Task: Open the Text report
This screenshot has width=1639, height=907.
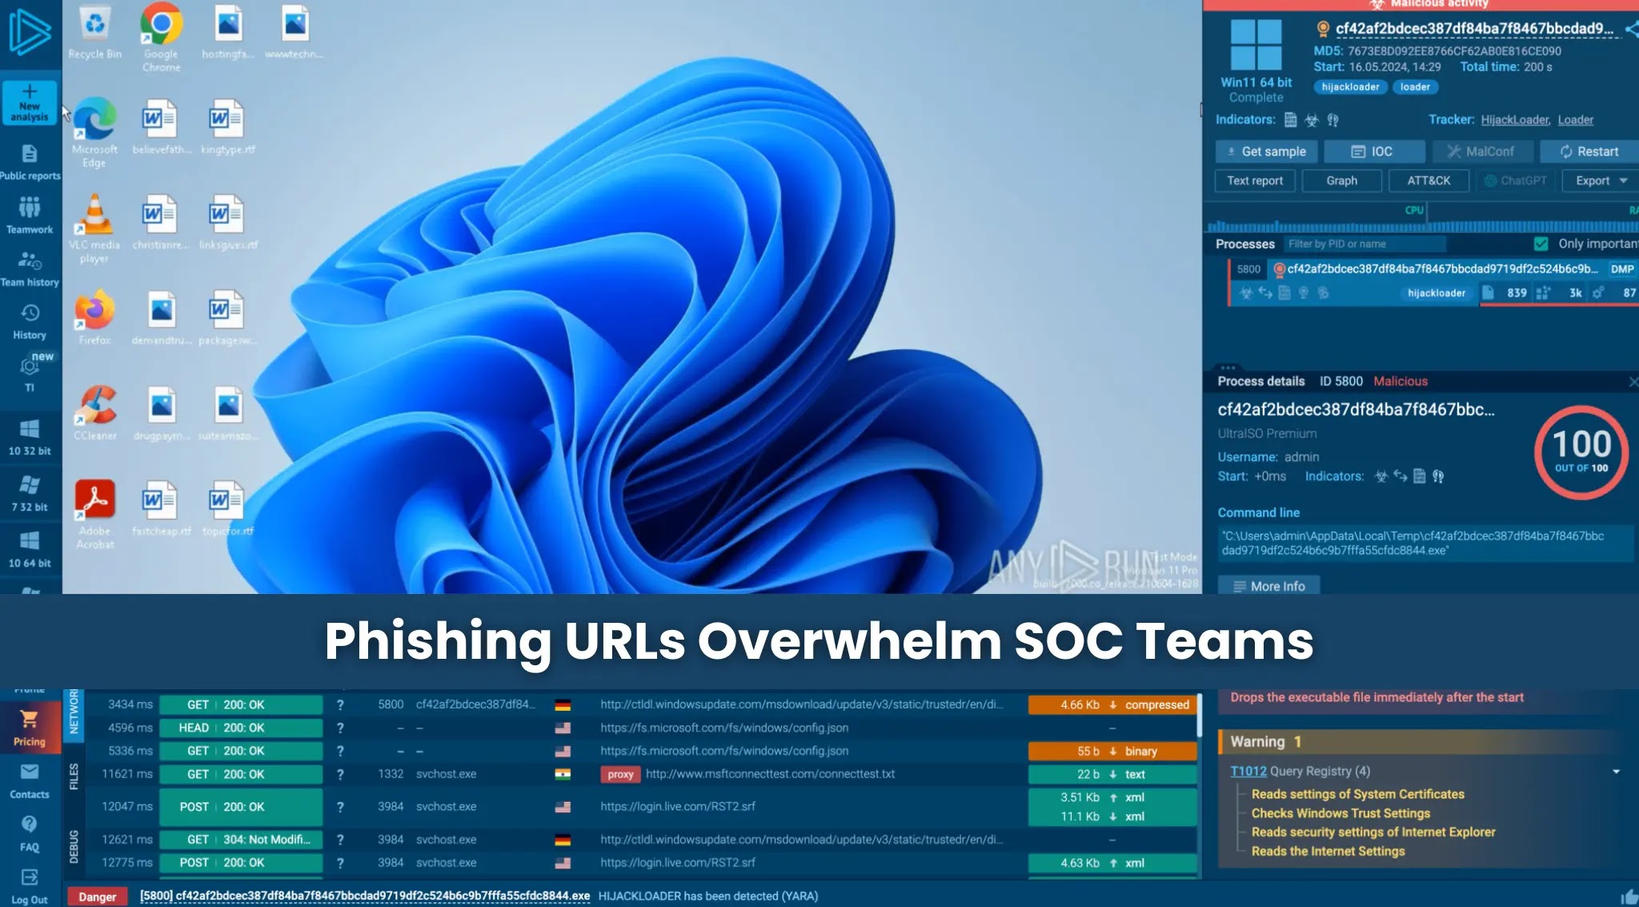Action: pos(1255,181)
